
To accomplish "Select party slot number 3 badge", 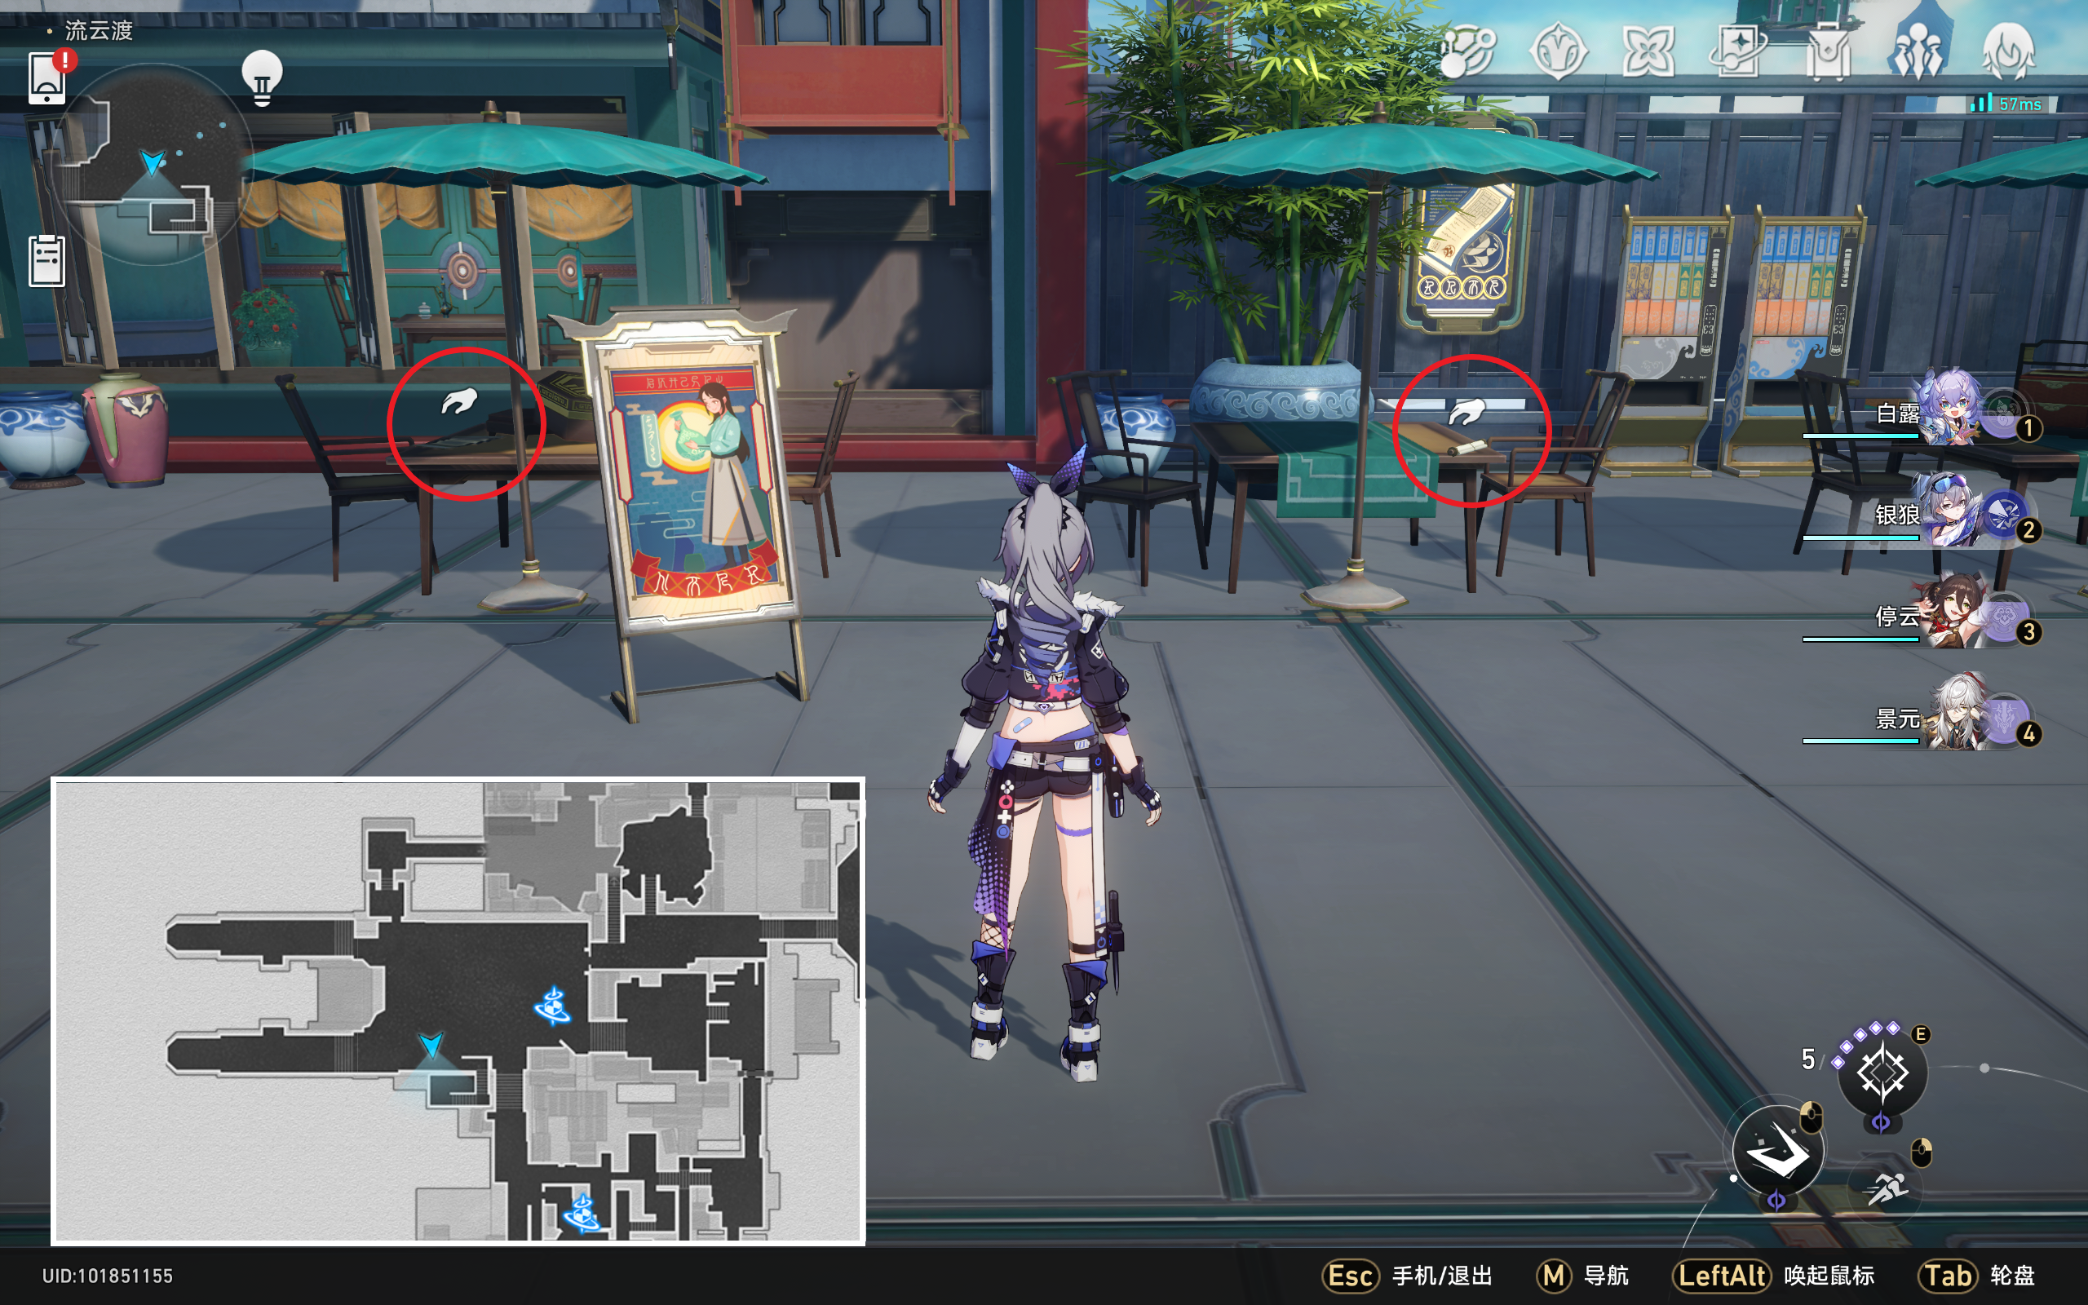I will (2028, 633).
